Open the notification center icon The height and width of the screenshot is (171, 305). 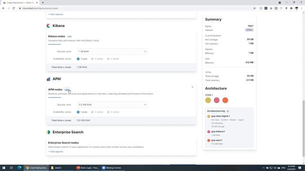(300, 168)
